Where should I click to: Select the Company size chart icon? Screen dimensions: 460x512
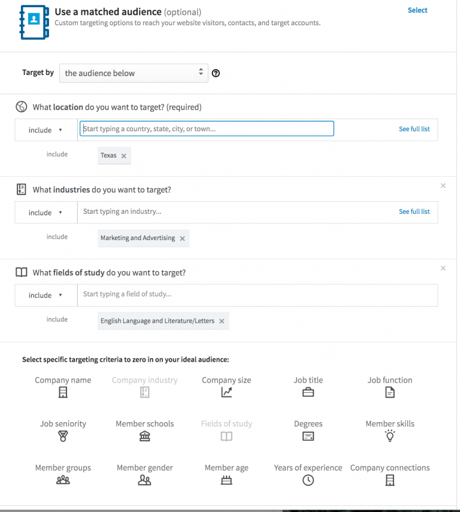click(226, 392)
